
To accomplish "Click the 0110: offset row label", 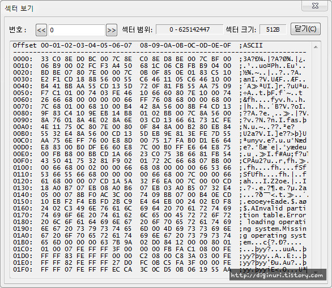I will pos(23,174).
